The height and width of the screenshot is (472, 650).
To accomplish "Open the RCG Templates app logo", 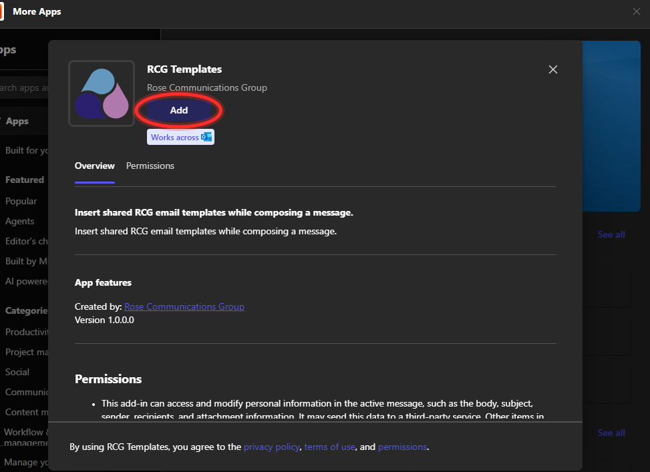I will (x=102, y=93).
